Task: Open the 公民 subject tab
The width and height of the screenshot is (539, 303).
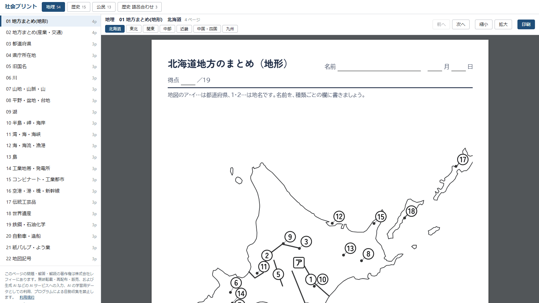Action: tap(104, 7)
